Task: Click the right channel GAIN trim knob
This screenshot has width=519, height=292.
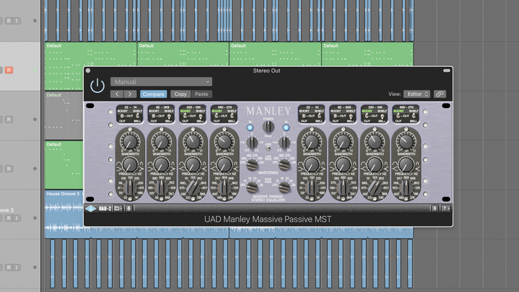Action: (x=284, y=142)
